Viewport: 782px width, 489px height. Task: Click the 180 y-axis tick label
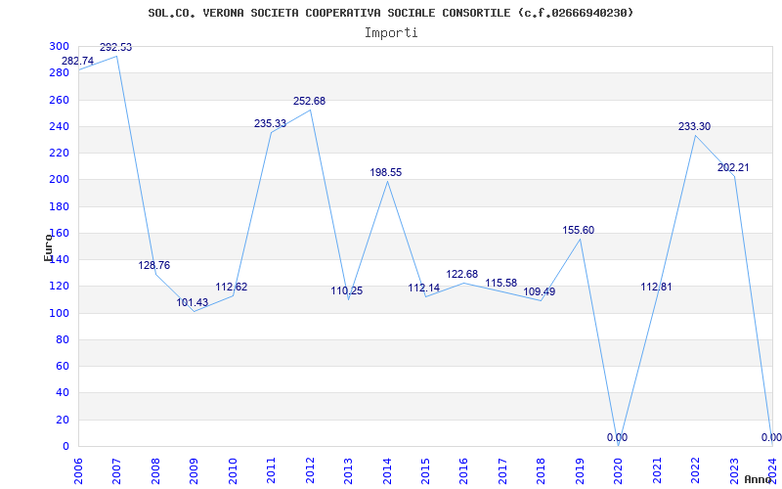point(60,206)
